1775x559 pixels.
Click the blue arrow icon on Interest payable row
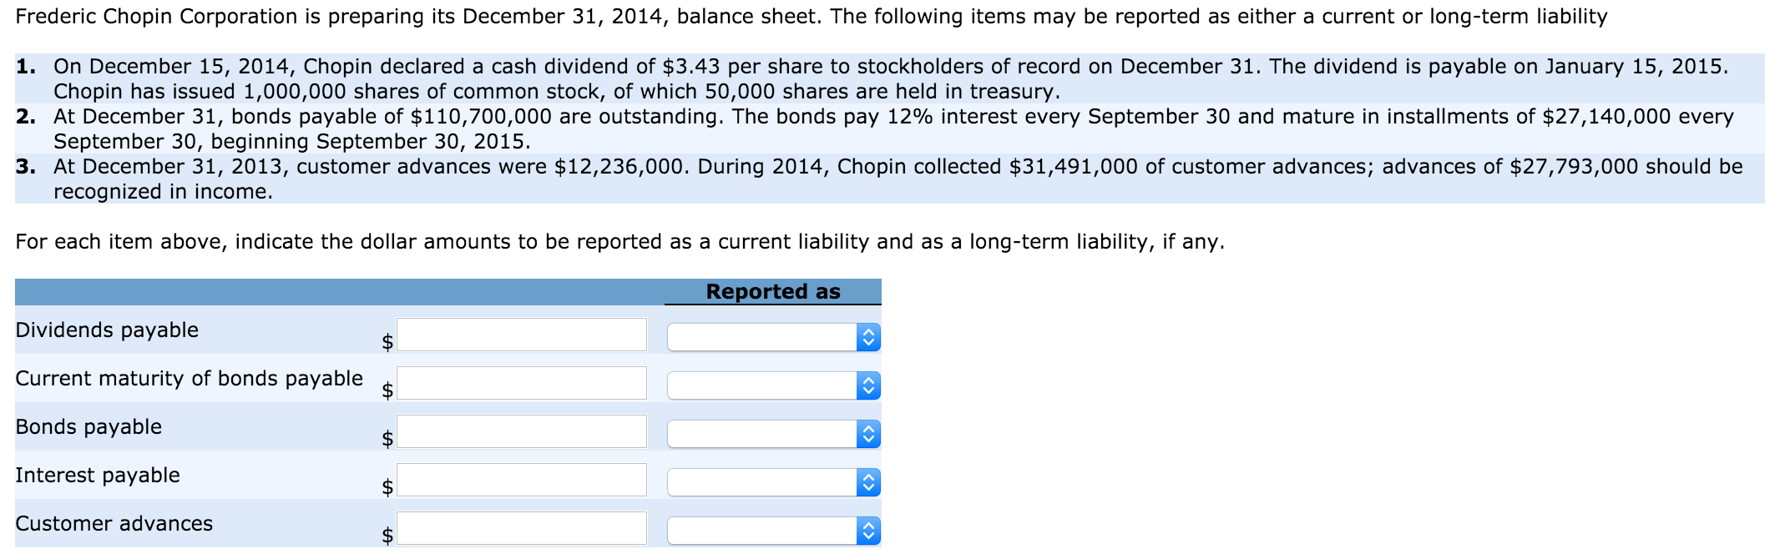869,482
